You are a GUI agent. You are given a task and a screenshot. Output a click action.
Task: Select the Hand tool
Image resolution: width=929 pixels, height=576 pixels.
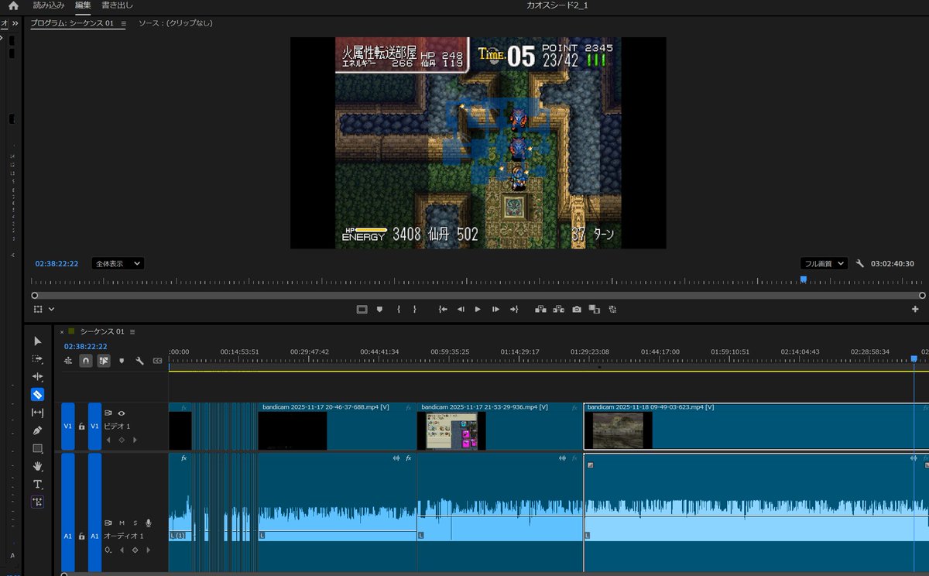tap(37, 466)
